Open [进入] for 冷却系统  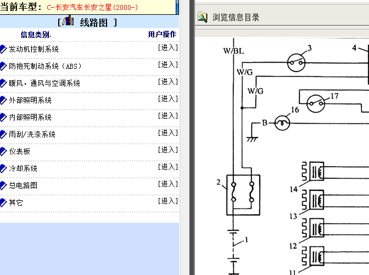[168, 167]
